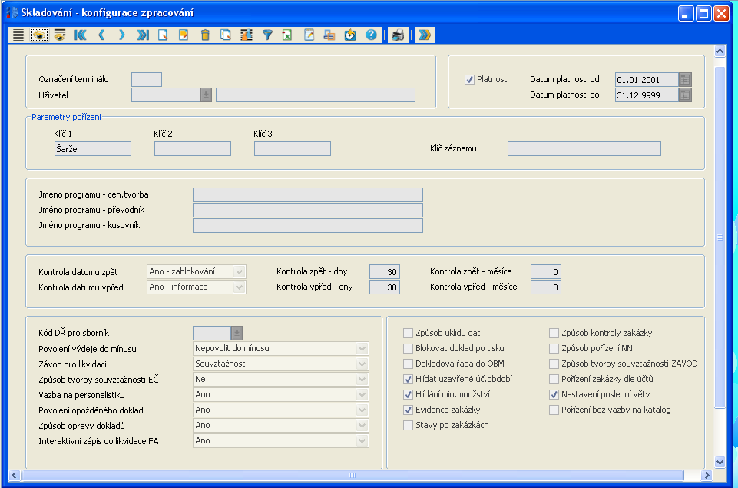The height and width of the screenshot is (488, 738).
Task: Jump to the last record arrow
Action: [142, 35]
